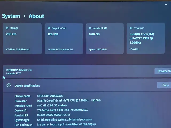
Task: Click the 'Speed: 1600 MHz' text
Action: pos(98,49)
